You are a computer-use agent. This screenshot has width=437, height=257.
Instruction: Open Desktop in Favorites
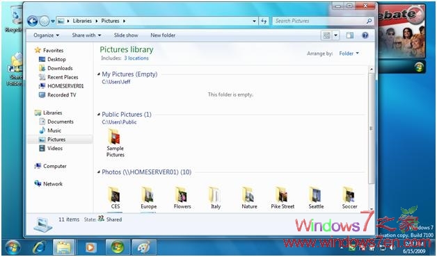(x=52, y=59)
